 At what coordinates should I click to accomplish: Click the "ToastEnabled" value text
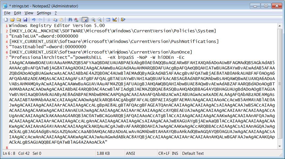(48, 47)
